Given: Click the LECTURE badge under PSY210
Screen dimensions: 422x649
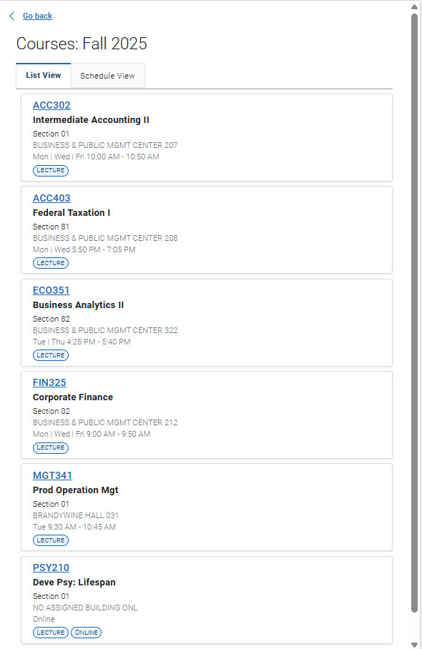Looking at the screenshot, I should [x=50, y=633].
